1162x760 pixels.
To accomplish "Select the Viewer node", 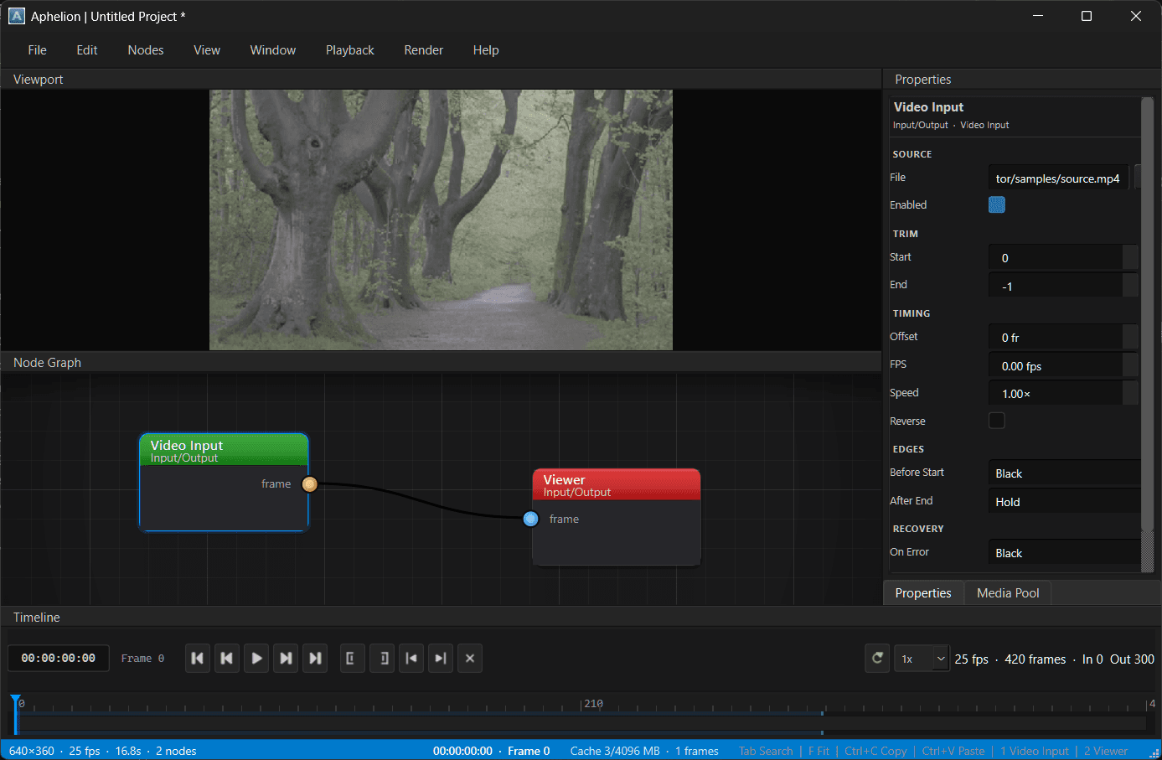I will pyautogui.click(x=617, y=517).
